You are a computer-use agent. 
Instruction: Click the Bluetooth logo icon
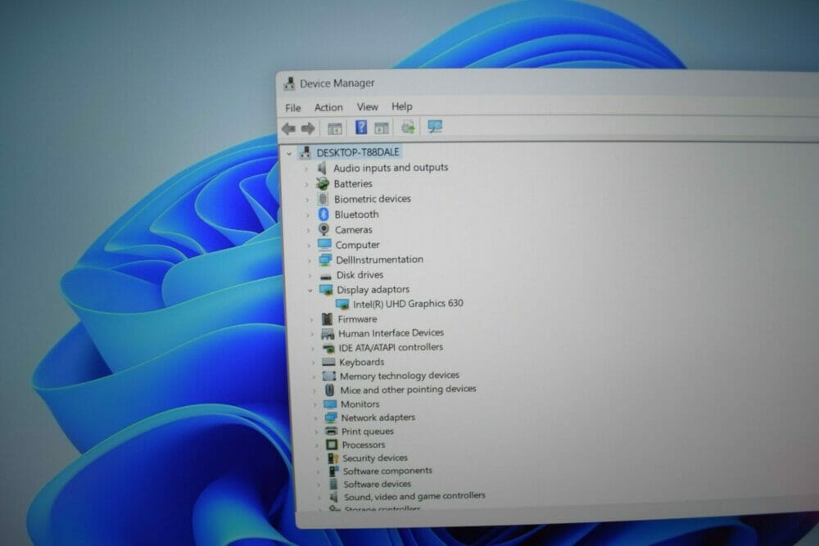click(x=324, y=214)
